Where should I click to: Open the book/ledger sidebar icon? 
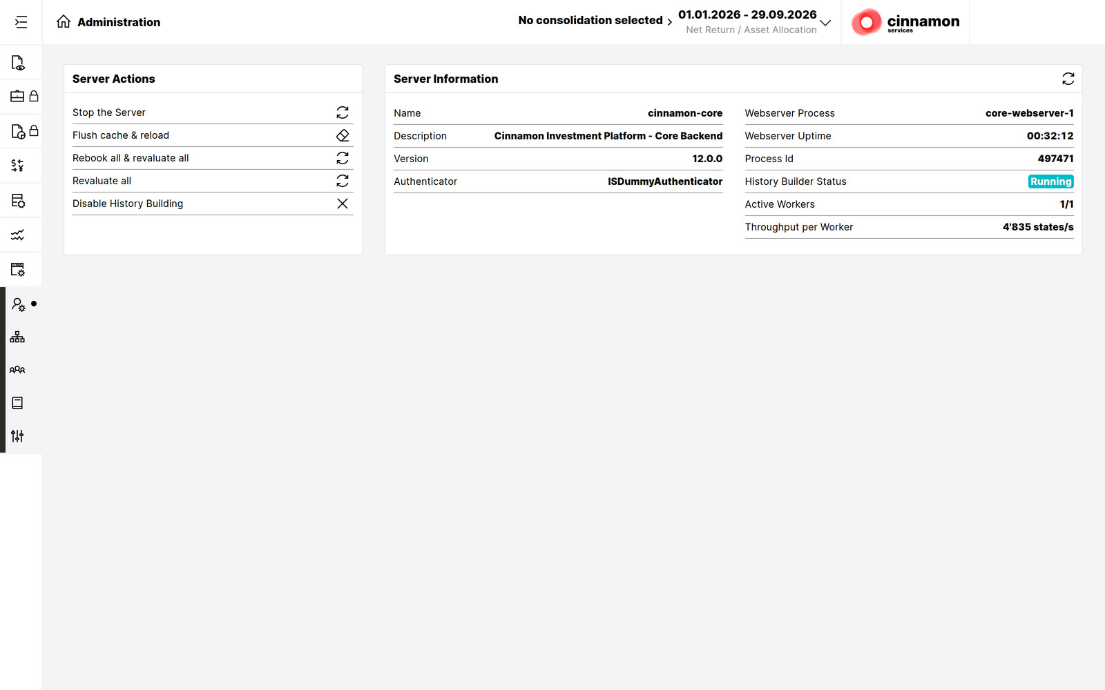[x=17, y=403]
